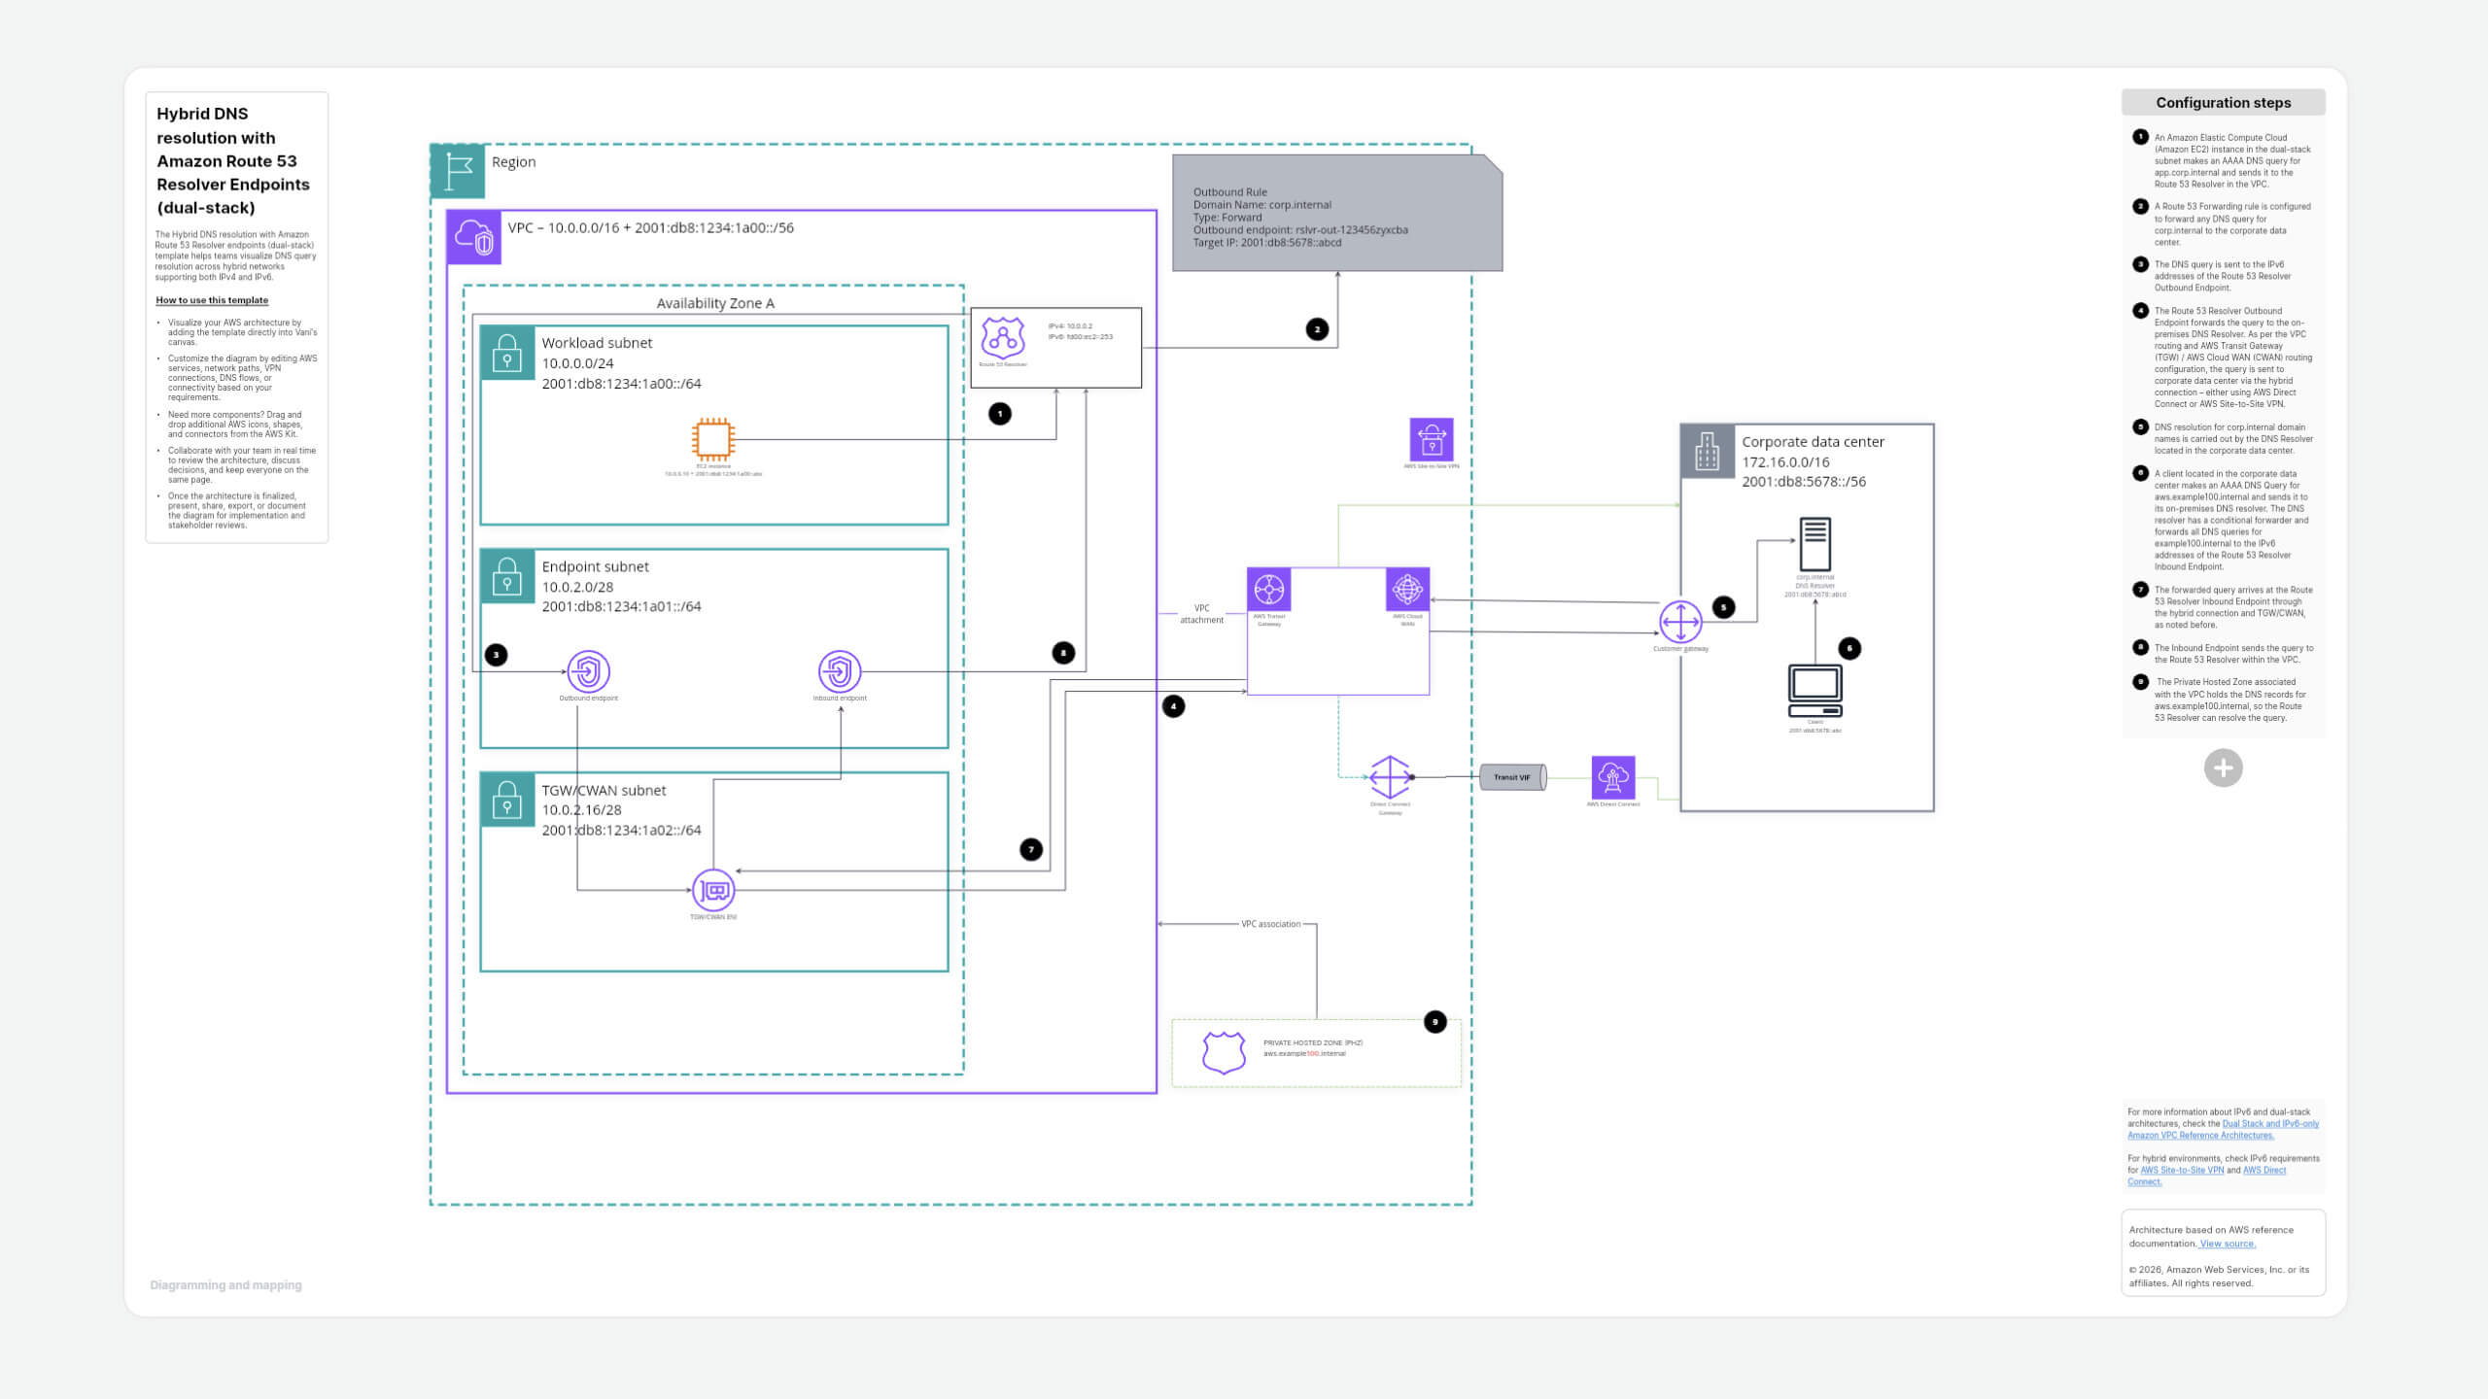Select the gray Outbound Rule note
Viewport: 2488px width, 1399px height.
1337,213
